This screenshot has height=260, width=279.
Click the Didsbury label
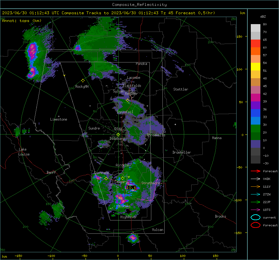[x=117, y=139]
